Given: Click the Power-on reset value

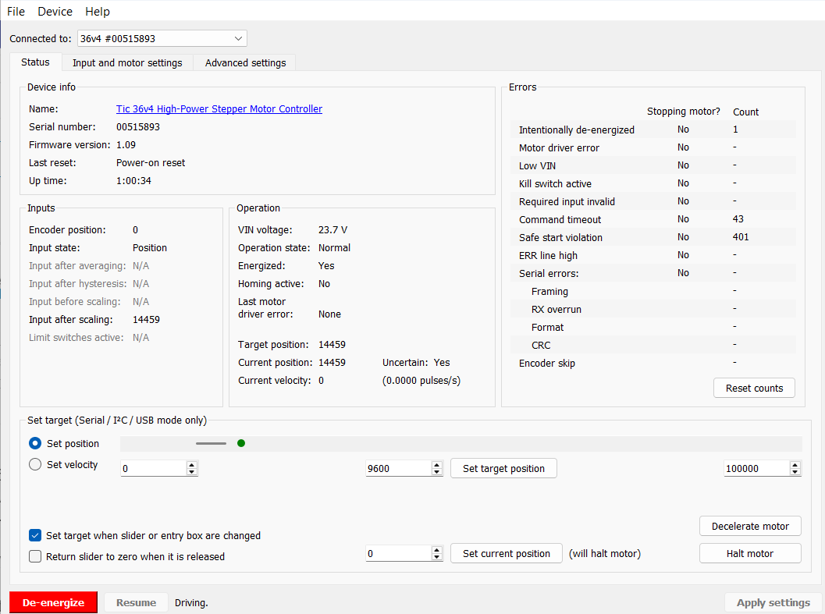Looking at the screenshot, I should pyautogui.click(x=151, y=162).
